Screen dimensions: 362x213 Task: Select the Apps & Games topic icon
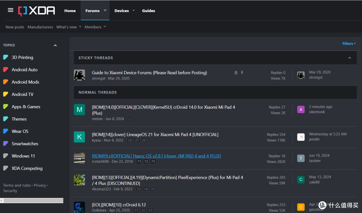click(6, 107)
